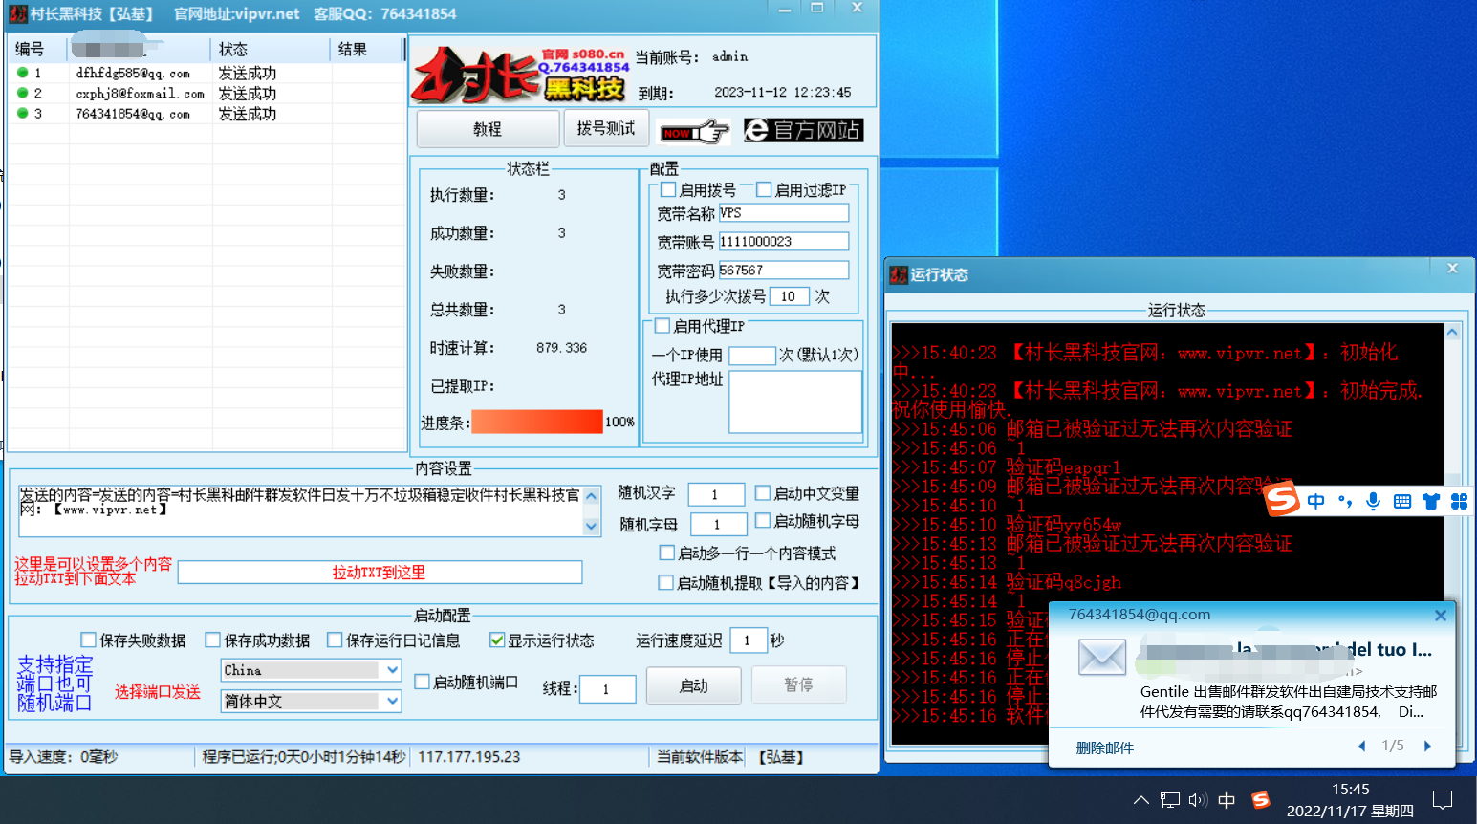The image size is (1477, 824).
Task: Click green status dot of row 3
Action: 22,113
